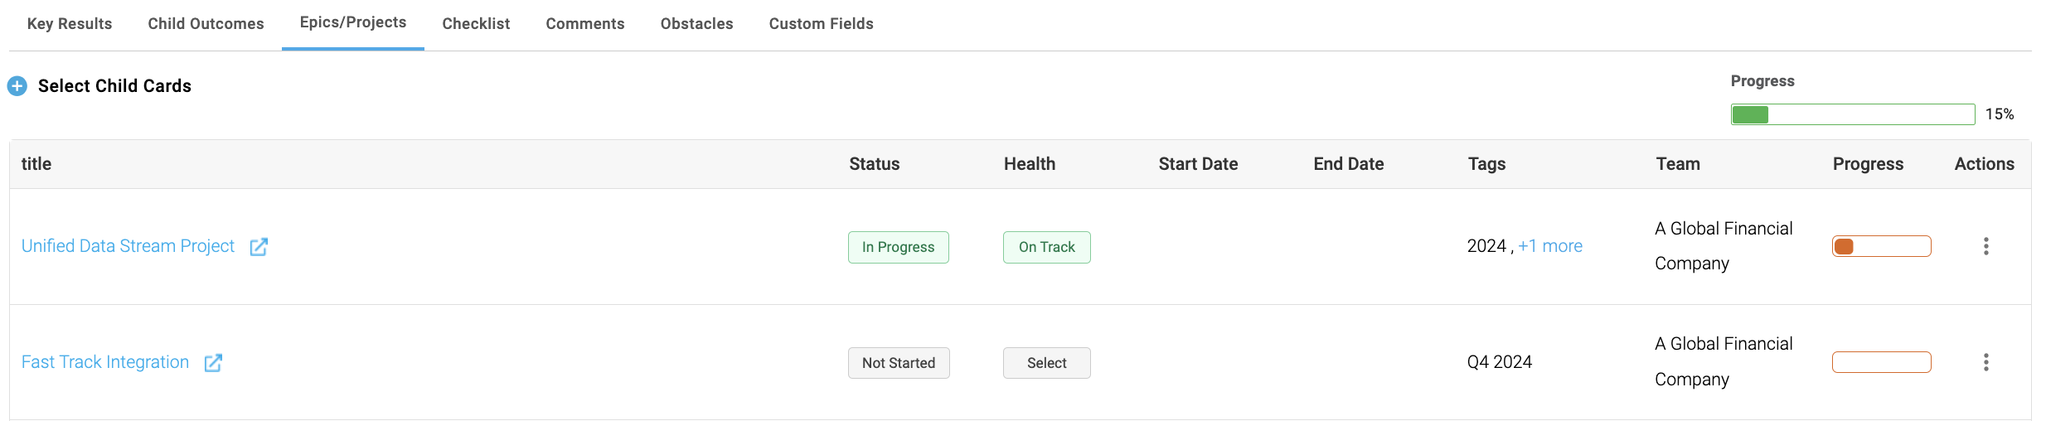Change the In Progress status dropdown
The width and height of the screenshot is (2046, 421).
tap(899, 247)
